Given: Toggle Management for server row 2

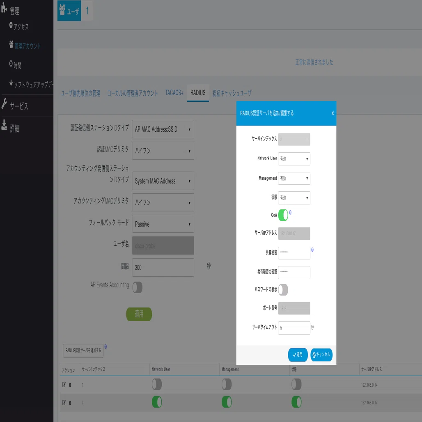Looking at the screenshot, I should coord(227,402).
